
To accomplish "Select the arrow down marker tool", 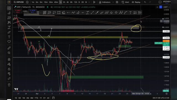I will coord(116,13).
